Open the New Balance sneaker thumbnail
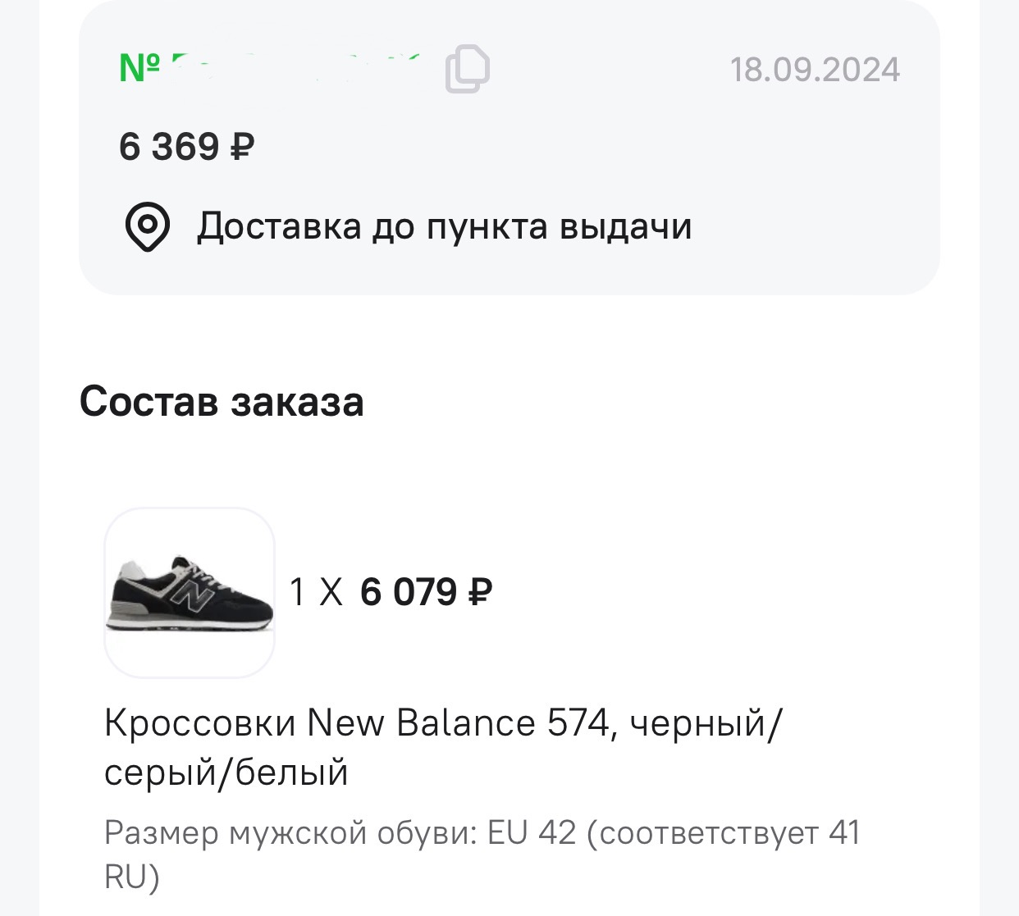Viewport: 1019px width, 916px height. [x=190, y=593]
